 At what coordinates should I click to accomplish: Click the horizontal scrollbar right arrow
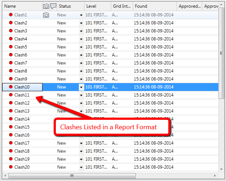(x=215, y=176)
